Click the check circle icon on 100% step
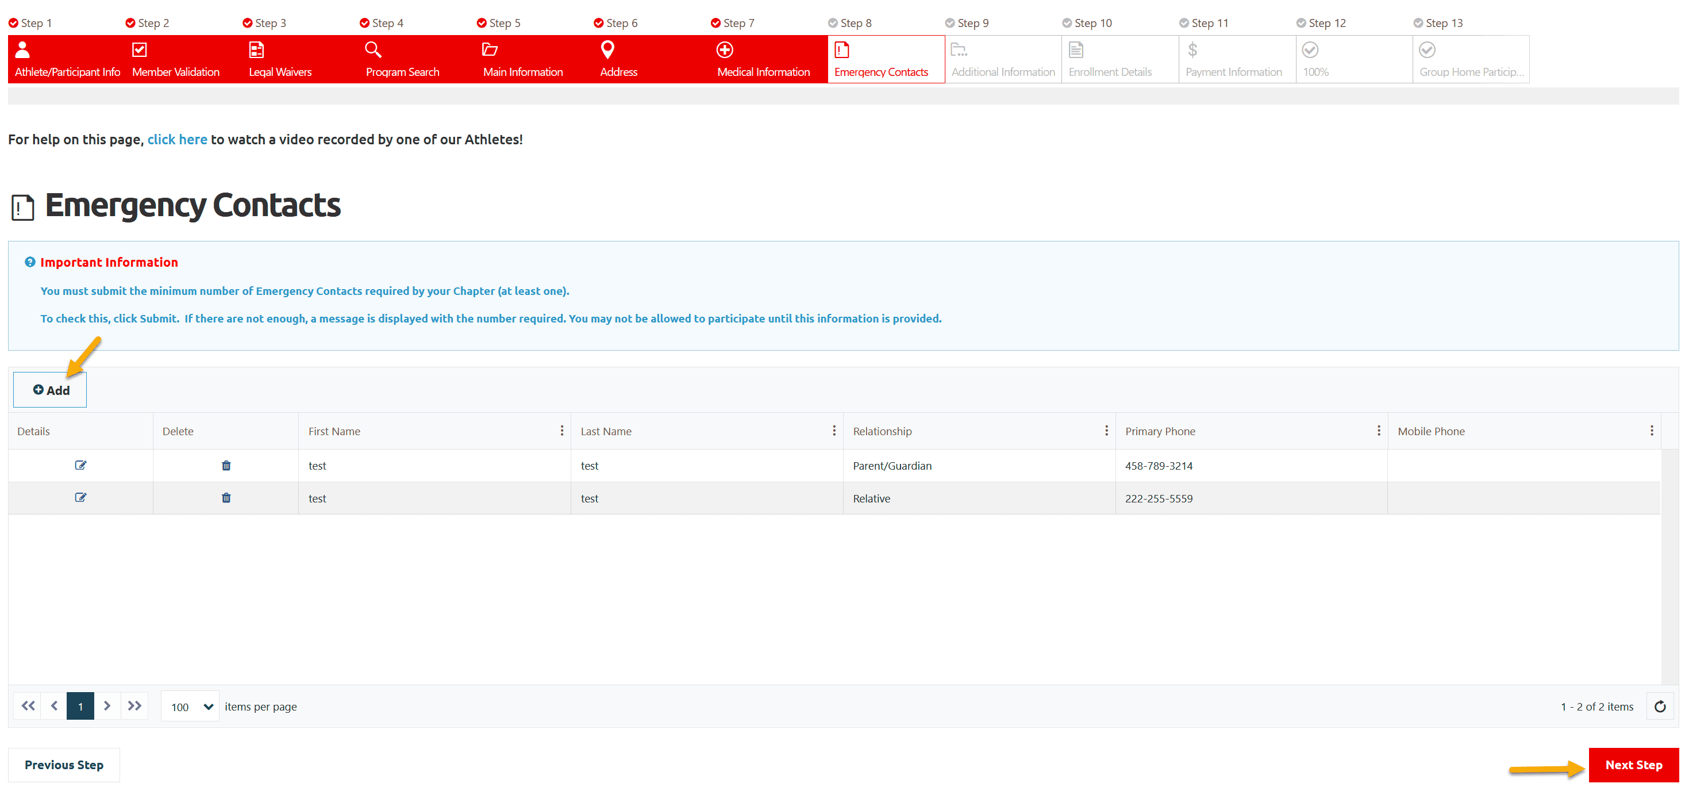 click(1310, 49)
